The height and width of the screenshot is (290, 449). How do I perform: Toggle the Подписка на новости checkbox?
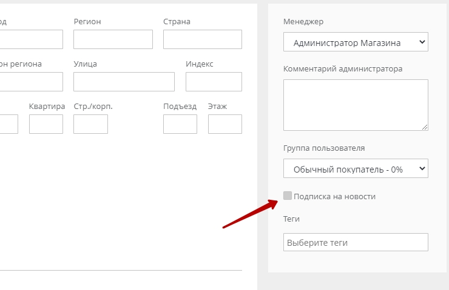288,196
